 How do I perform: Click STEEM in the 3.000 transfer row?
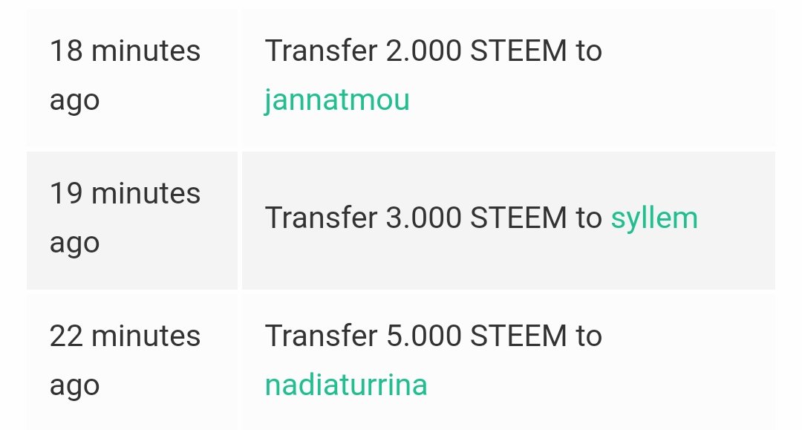point(518,218)
